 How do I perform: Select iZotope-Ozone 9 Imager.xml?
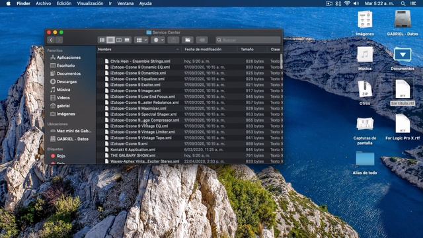135,91
